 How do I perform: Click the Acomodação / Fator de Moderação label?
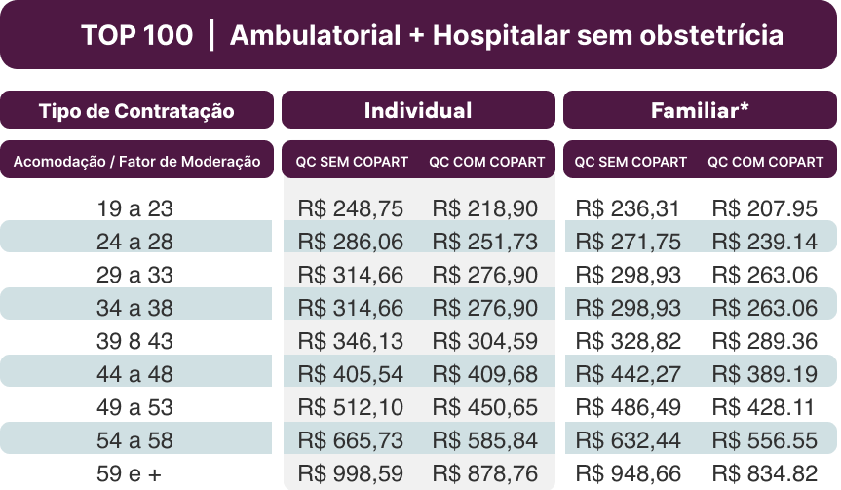click(136, 162)
